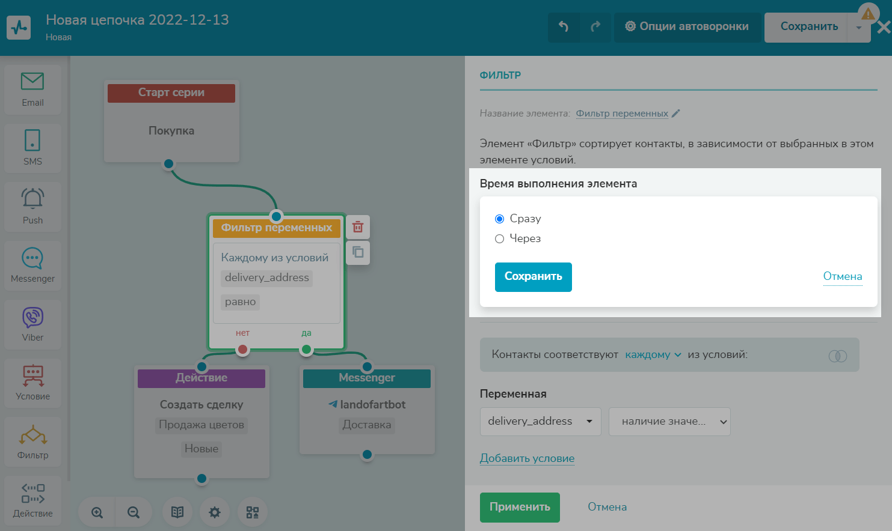Image resolution: width=892 pixels, height=531 pixels.
Task: Add a Условие element from sidebar
Action: 32,383
